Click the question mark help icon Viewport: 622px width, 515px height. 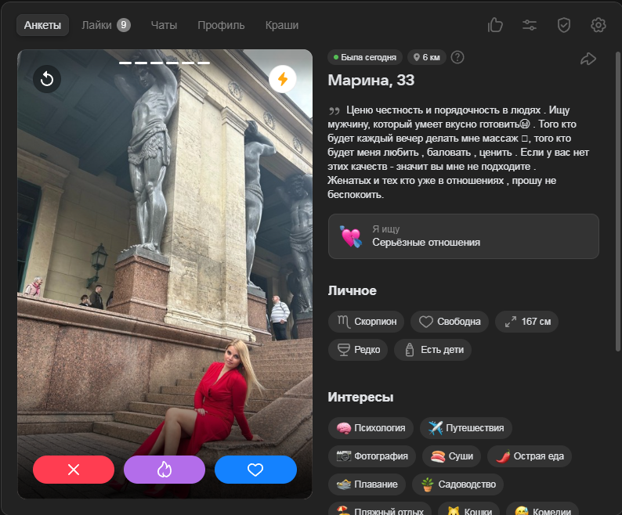click(x=458, y=57)
